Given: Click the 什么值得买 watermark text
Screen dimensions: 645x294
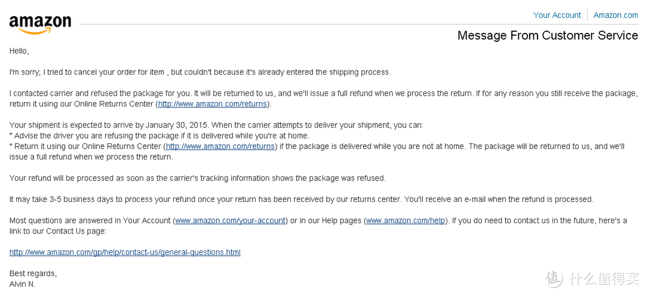Looking at the screenshot, I should click(604, 279).
